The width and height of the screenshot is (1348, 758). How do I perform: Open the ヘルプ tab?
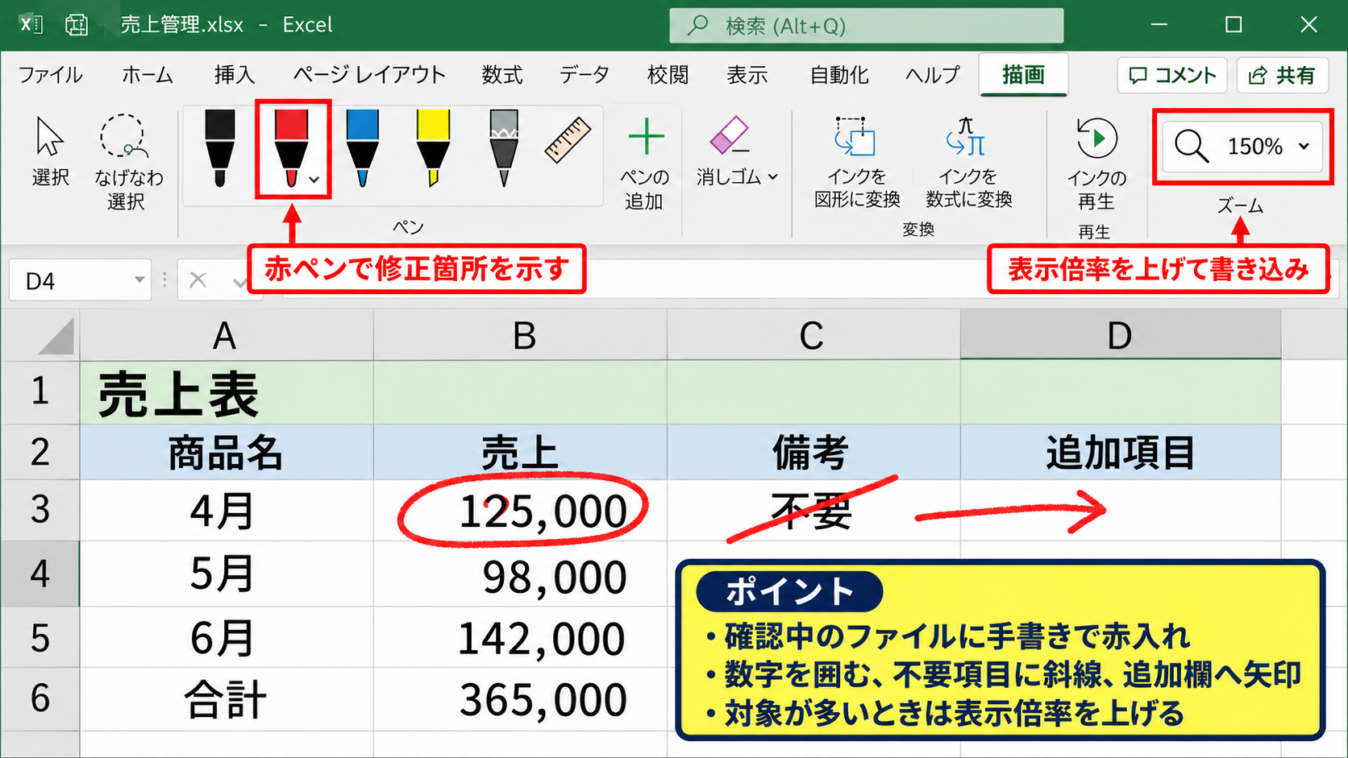(933, 75)
